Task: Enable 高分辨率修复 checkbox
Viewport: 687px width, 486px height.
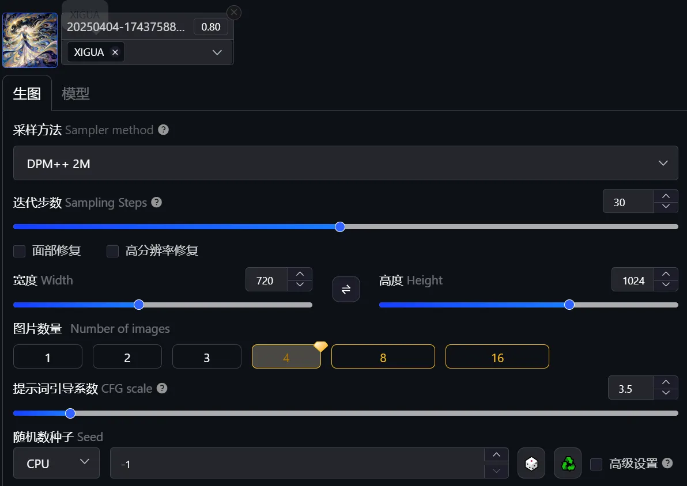Action: click(113, 251)
